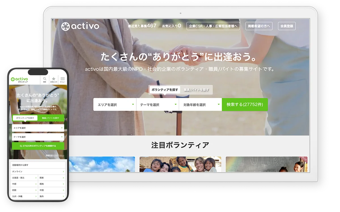The width and height of the screenshot is (340, 212).
Task: Tap 中国 region on phone
Action: pyautogui.click(x=52, y=190)
